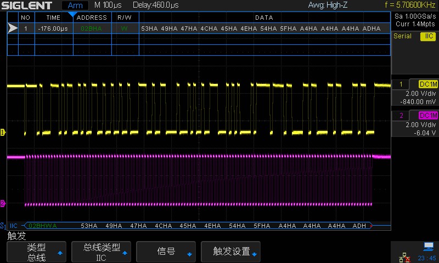
Task: Click the 53HA label on decode bus
Action: pos(89,226)
